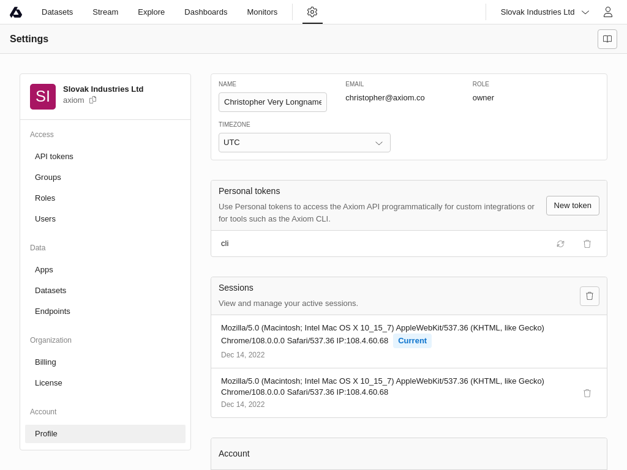This screenshot has height=470, width=627.
Task: Open the user account icon
Action: 607,12
